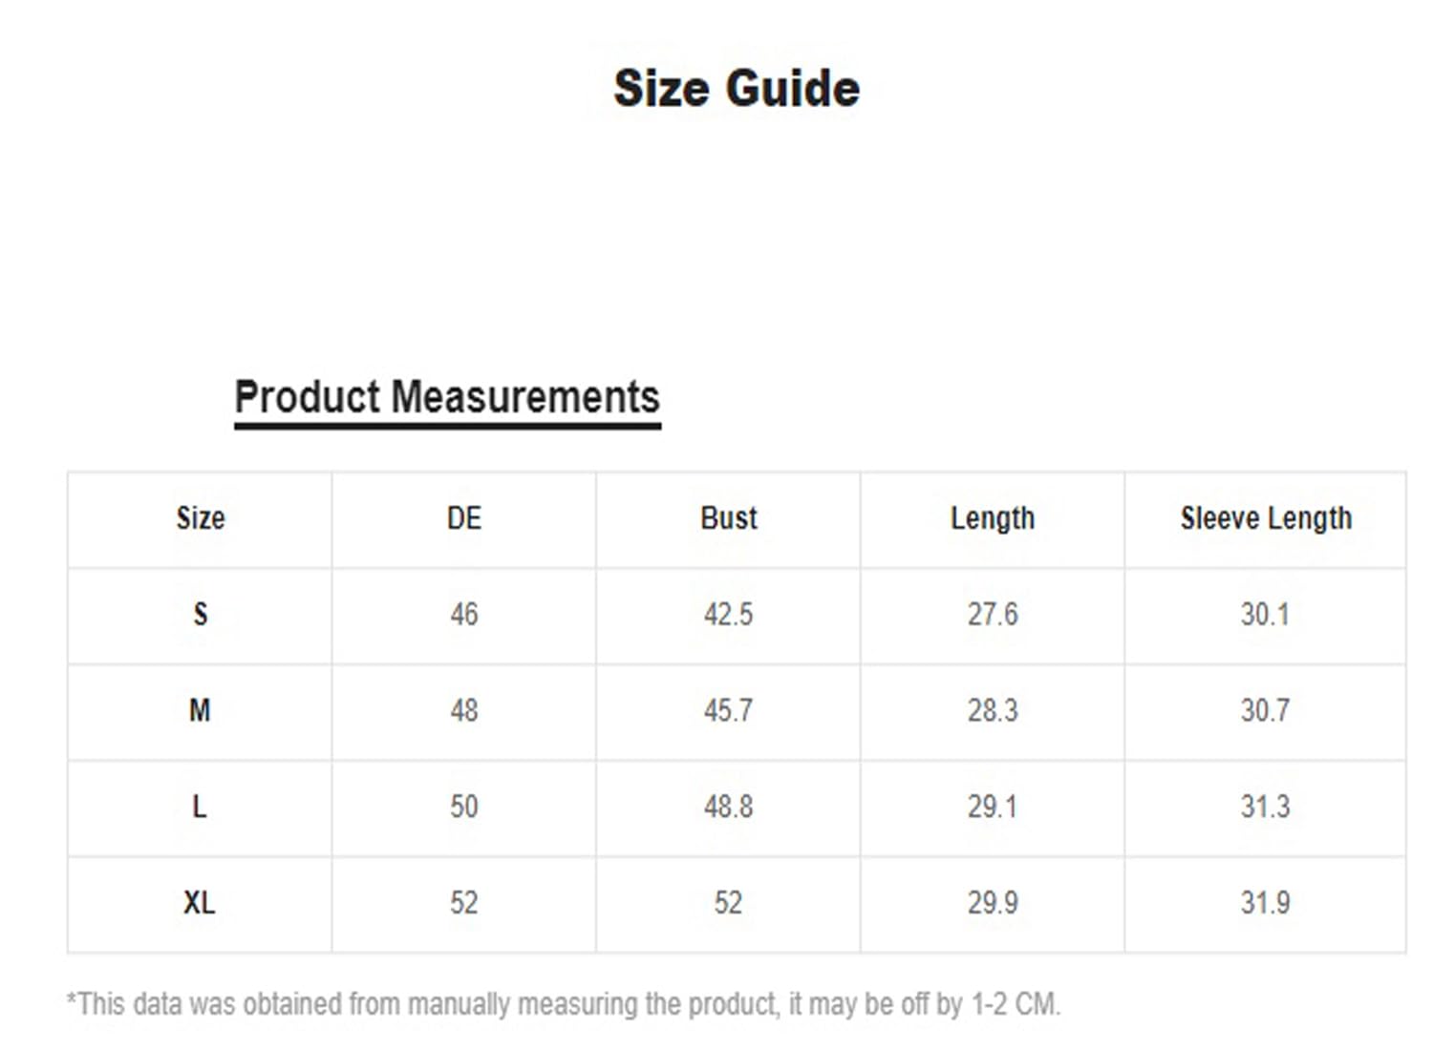The width and height of the screenshot is (1433, 1050).
Task: Select bust value 42.5 in S row
Action: [x=728, y=614]
